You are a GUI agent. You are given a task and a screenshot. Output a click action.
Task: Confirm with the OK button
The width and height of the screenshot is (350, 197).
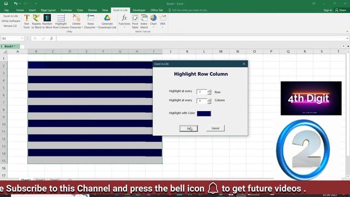(x=189, y=129)
